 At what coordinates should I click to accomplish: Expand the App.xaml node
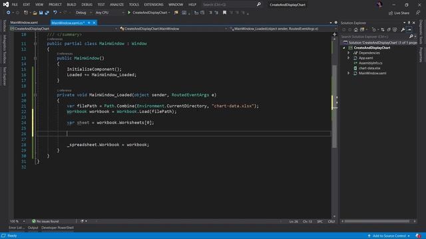point(349,58)
